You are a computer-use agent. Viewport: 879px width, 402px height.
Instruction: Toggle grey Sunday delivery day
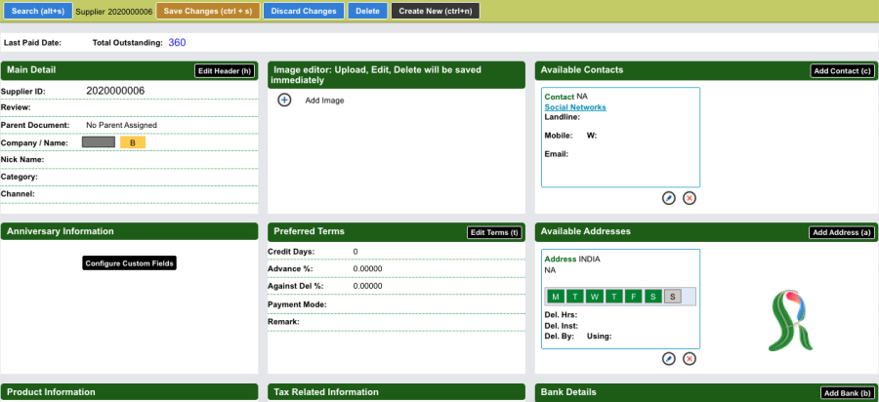click(673, 297)
